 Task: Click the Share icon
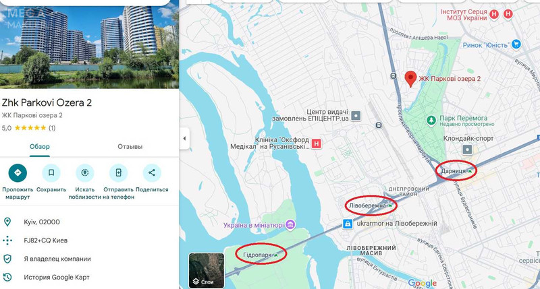(152, 172)
